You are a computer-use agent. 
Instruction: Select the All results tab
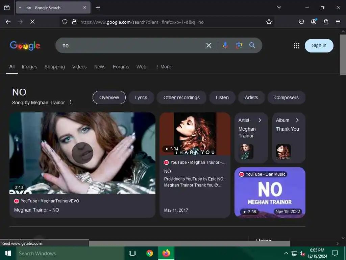pos(12,67)
